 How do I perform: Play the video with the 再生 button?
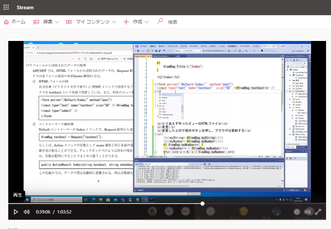click(x=16, y=212)
